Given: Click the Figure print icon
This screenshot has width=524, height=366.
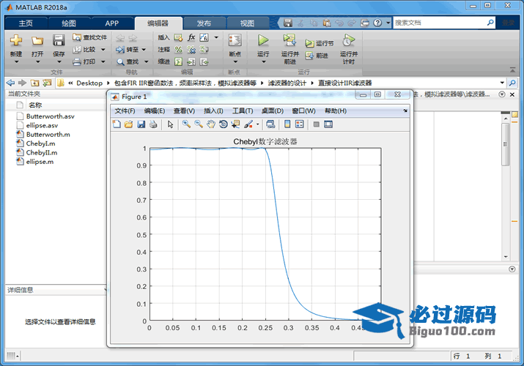Looking at the screenshot, I should [x=153, y=124].
